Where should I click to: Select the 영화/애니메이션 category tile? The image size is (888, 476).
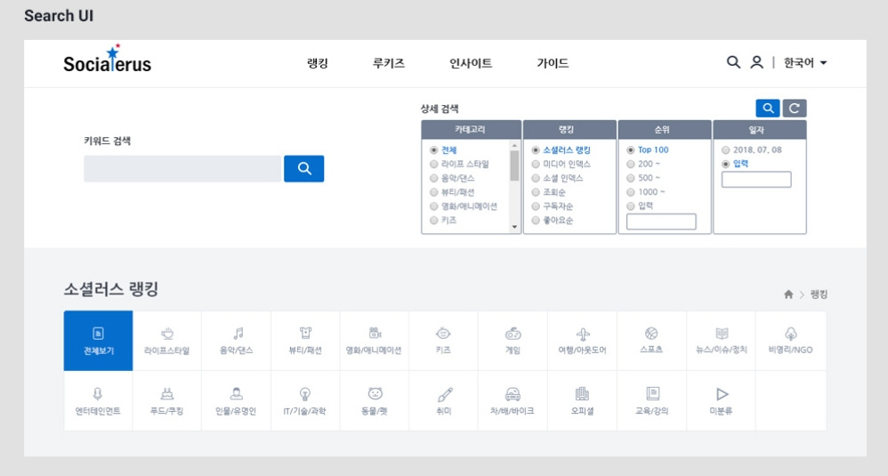pos(374,341)
